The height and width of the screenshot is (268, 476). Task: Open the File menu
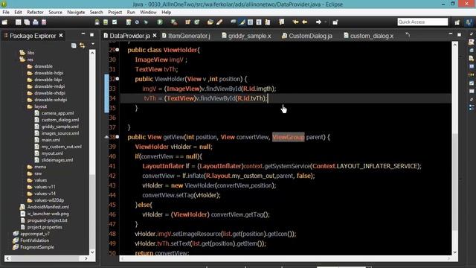(6, 12)
